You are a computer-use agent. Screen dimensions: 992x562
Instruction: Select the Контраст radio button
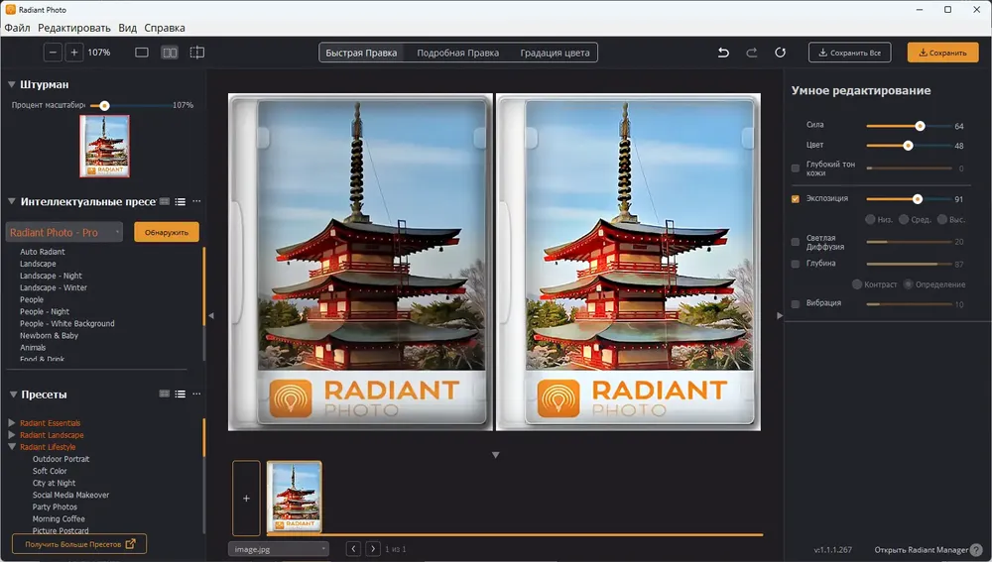857,284
